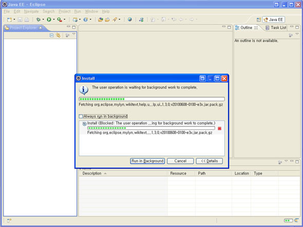Click the profile icon right of web browser globe
The height and width of the screenshot is (227, 303).
(141, 20)
